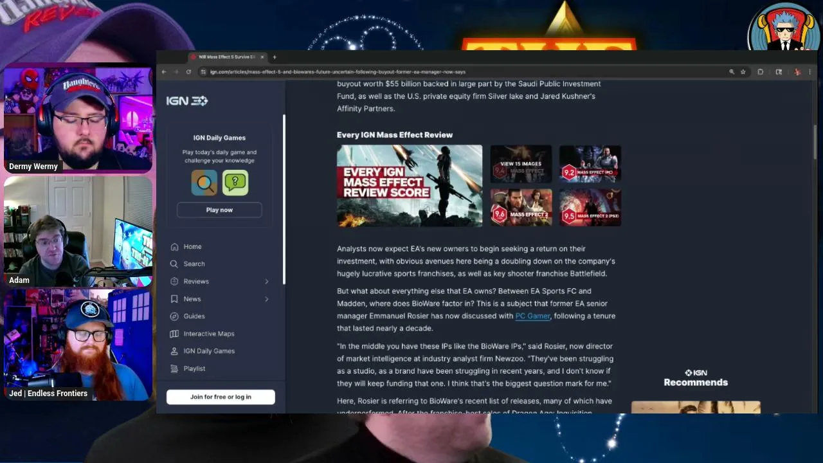Open IGN Daily Games in the sidebar menu
This screenshot has width=823, height=463.
209,351
